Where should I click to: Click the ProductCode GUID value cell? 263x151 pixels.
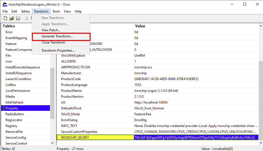[166, 79]
